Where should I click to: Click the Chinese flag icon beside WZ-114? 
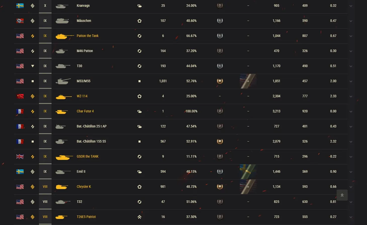(x=20, y=96)
